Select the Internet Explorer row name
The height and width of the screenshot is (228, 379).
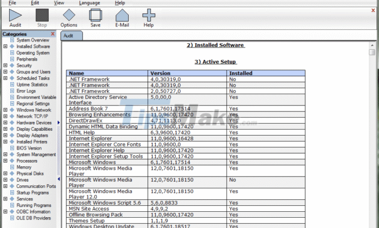click(90, 139)
